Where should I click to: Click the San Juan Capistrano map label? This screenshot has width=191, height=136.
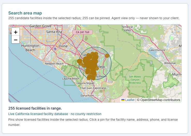point(94,88)
